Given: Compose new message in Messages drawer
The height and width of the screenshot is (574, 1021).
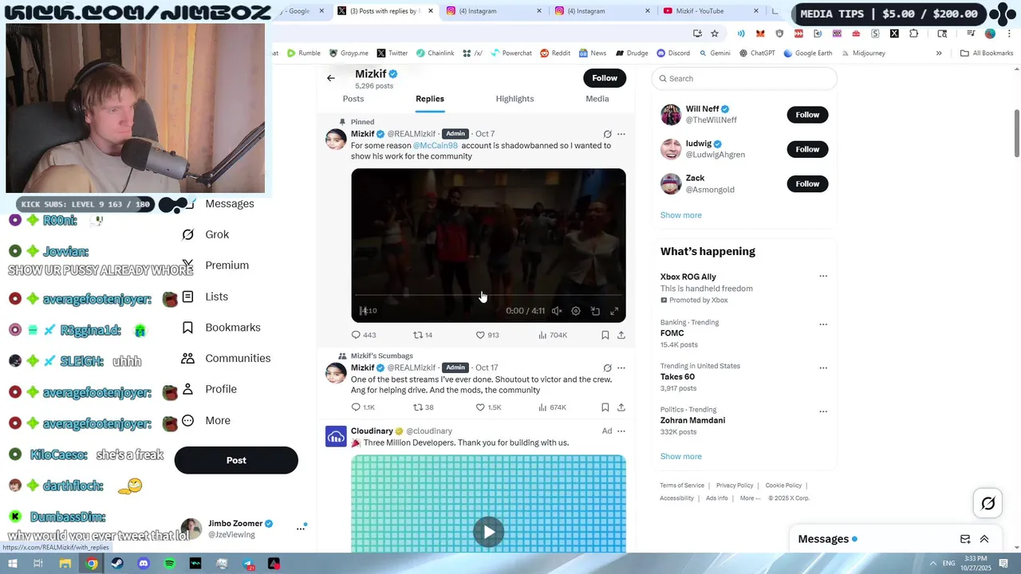Looking at the screenshot, I should click(x=965, y=539).
